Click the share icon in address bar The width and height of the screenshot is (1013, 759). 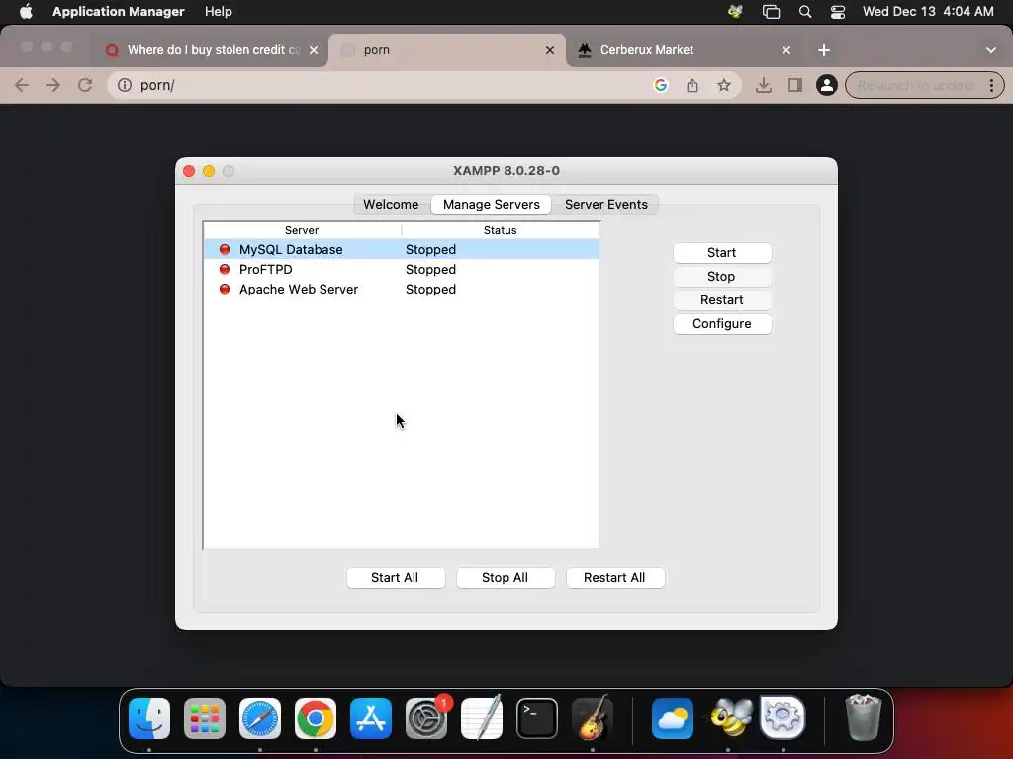tap(691, 85)
